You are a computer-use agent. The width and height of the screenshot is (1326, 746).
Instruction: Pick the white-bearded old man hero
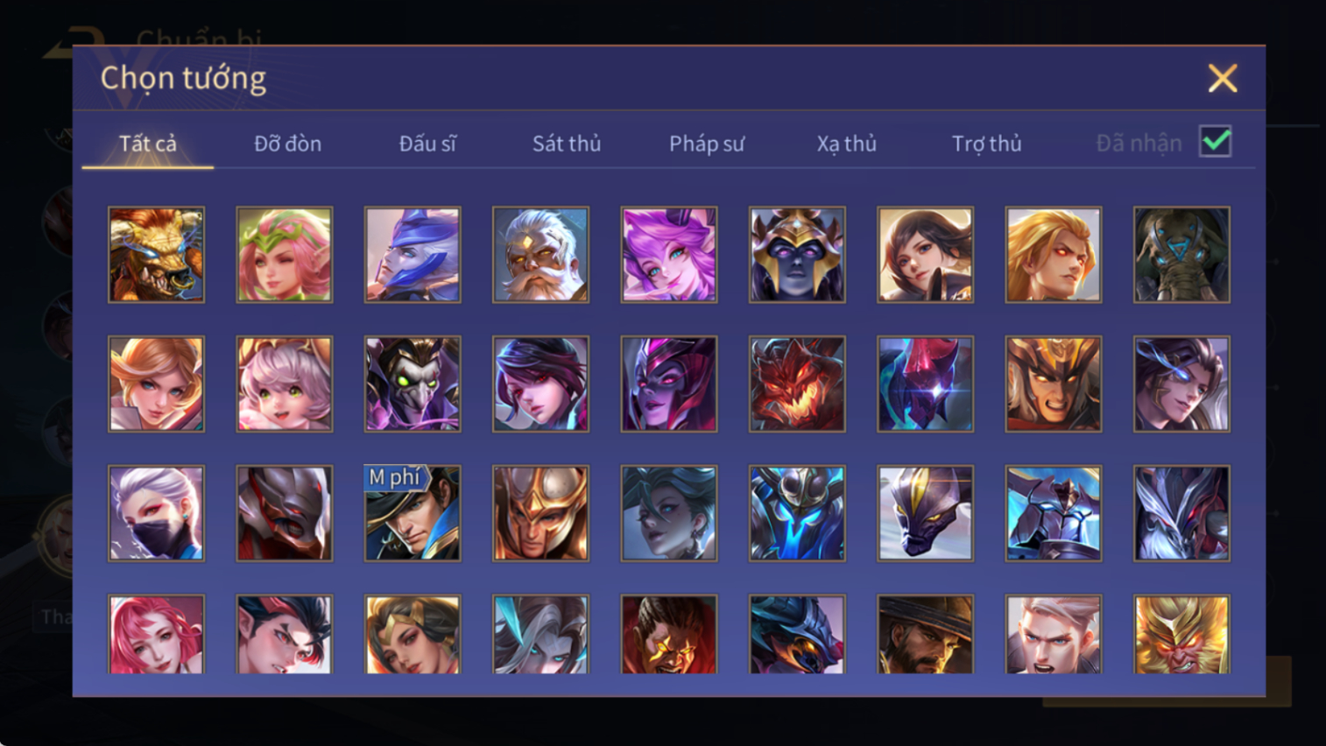(x=540, y=255)
